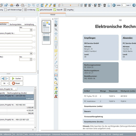Open the dropdown arrow next to the copy pages icon

26,5
